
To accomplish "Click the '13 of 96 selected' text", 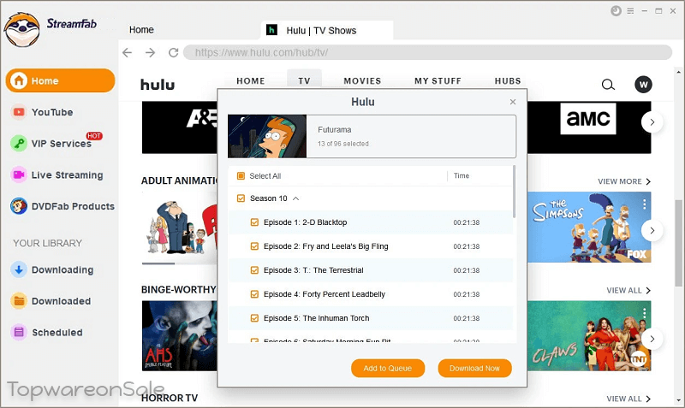I will pos(343,144).
